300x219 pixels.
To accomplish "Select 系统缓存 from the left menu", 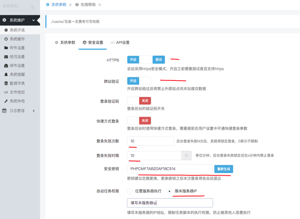I will point(15,39).
